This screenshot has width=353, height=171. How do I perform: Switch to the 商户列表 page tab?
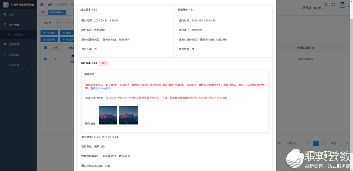point(57,12)
